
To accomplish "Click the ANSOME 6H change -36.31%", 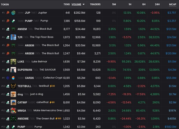I will coord(140,119).
